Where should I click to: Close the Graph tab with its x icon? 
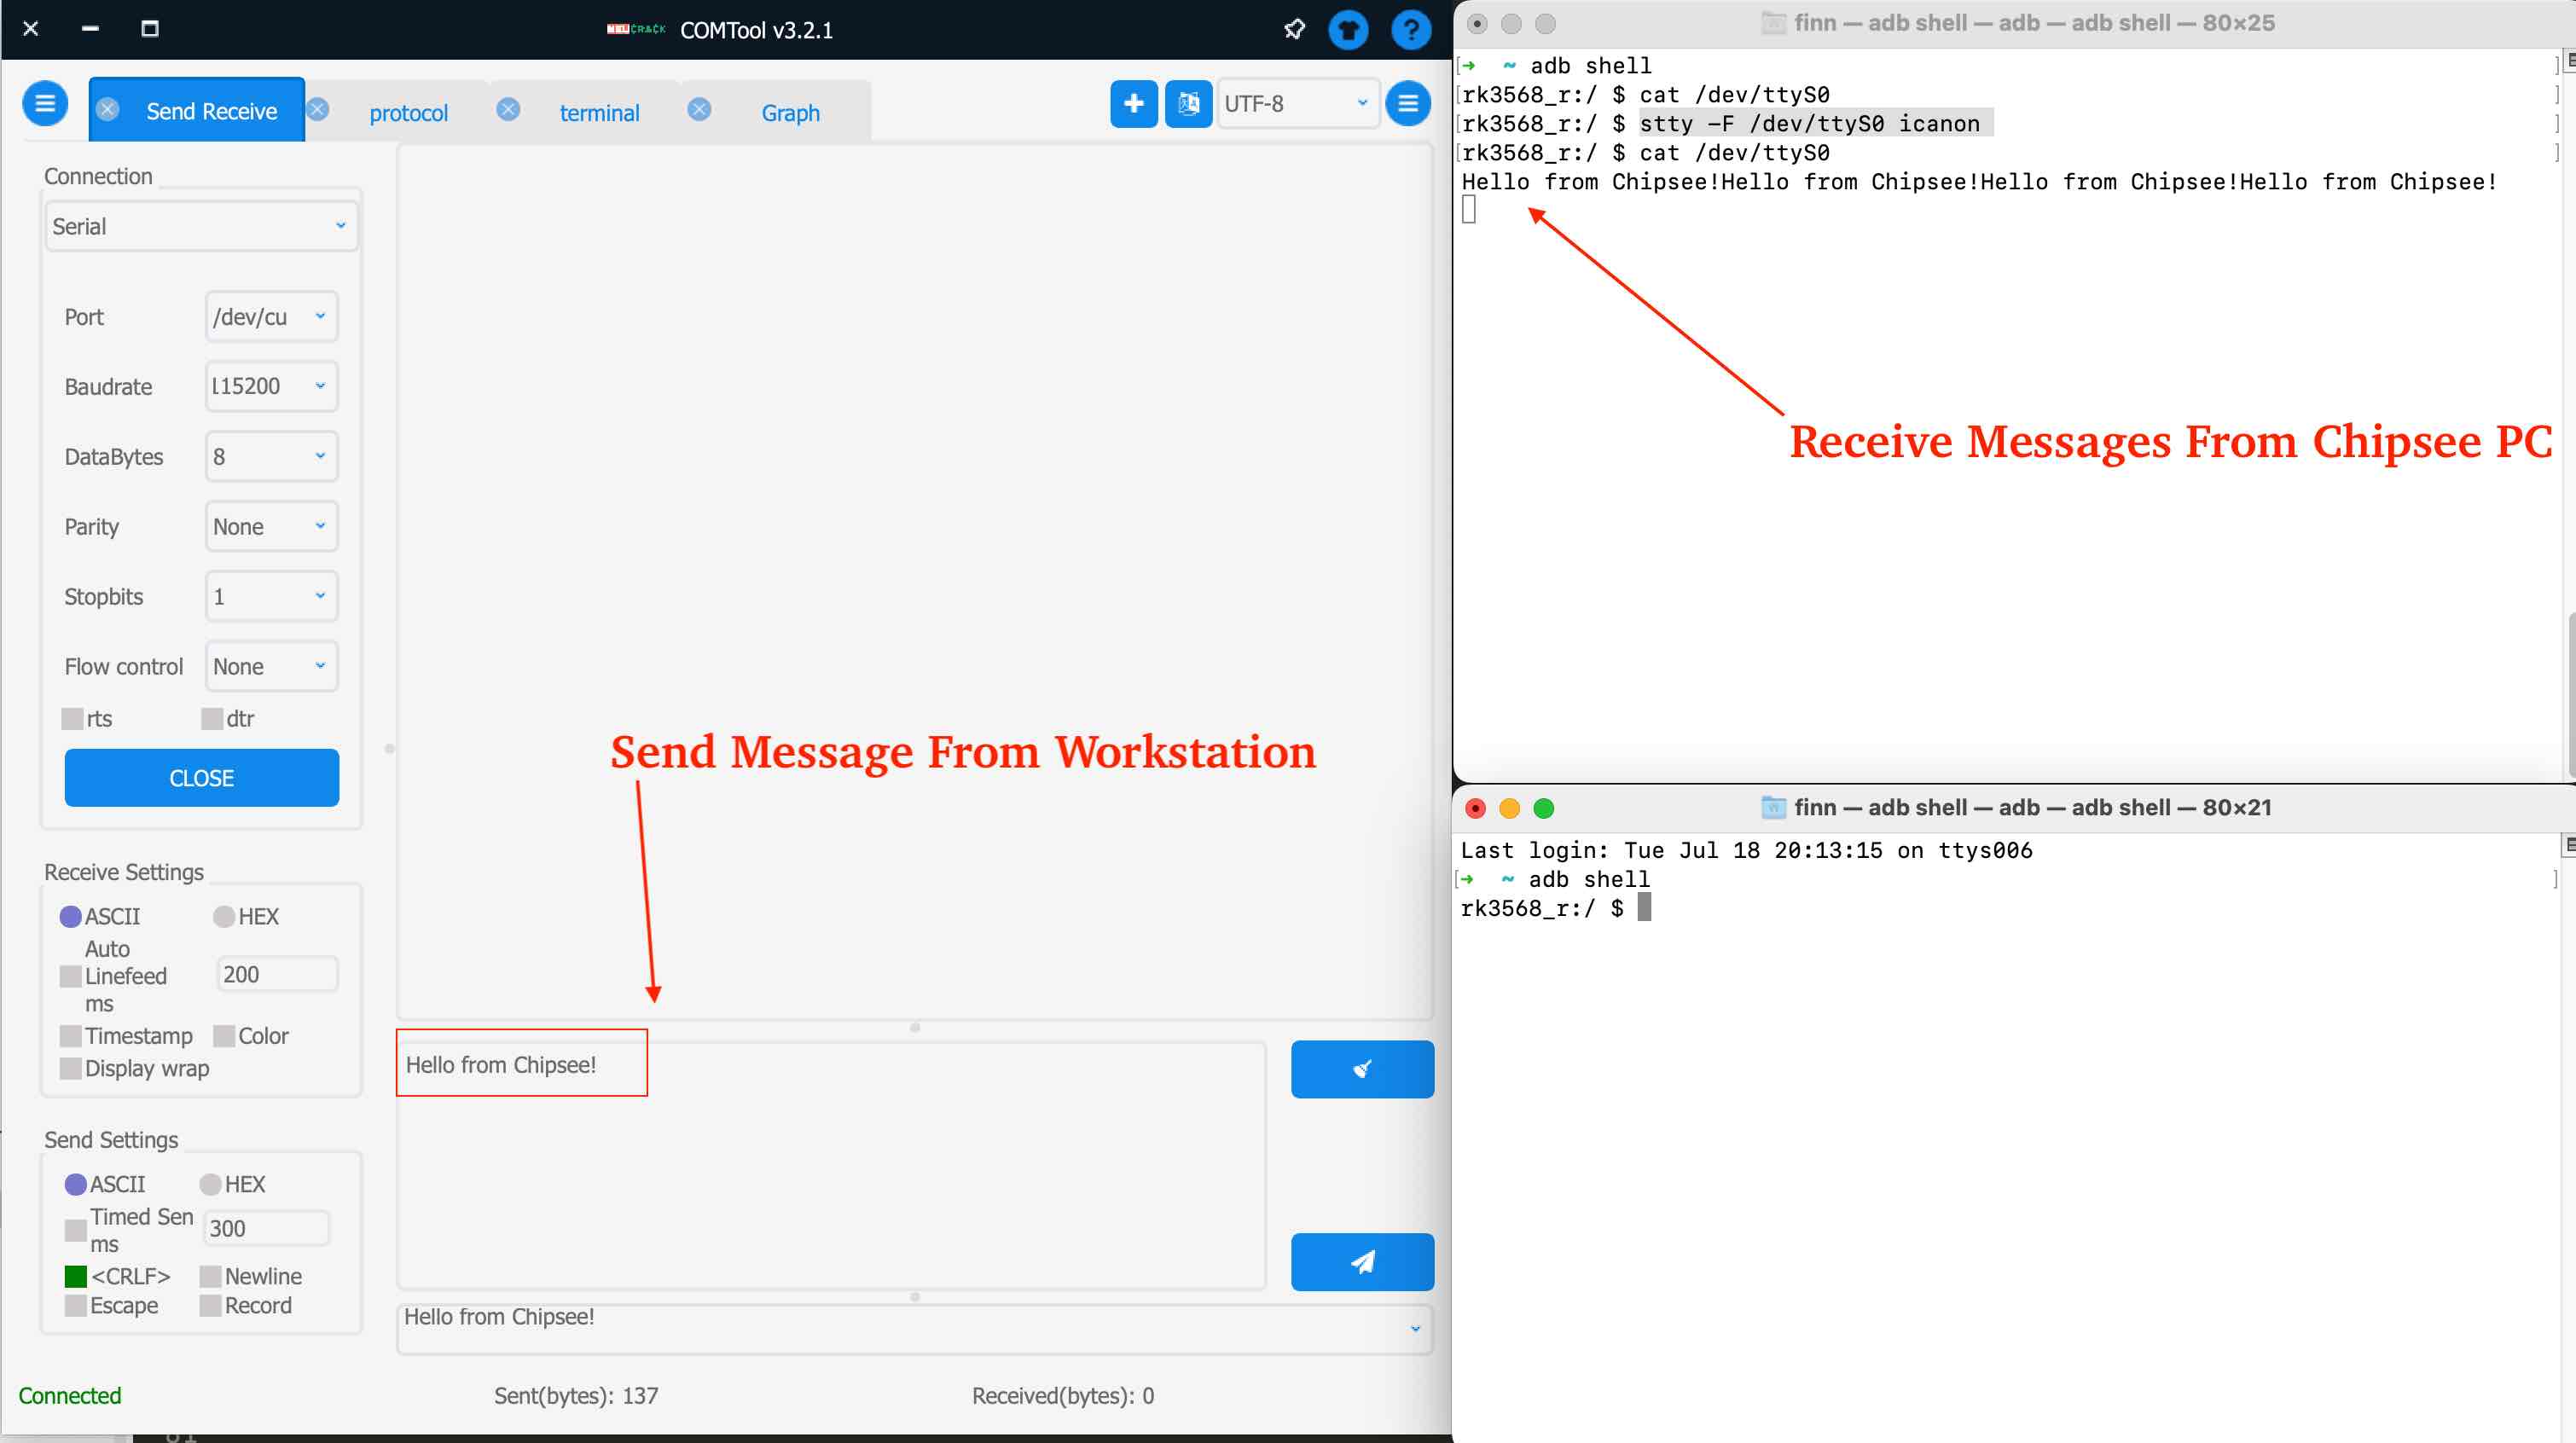click(x=699, y=109)
